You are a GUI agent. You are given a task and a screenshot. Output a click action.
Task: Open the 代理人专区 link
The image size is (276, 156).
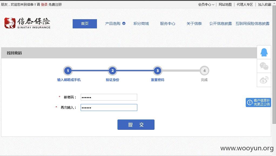(245, 5)
